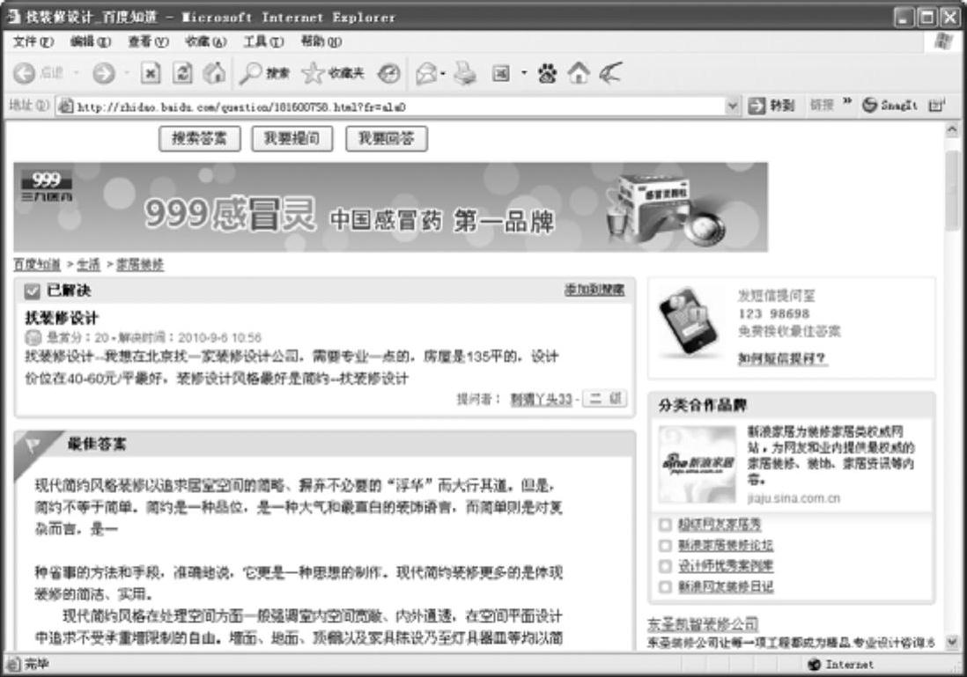Click the 已解决 check mark icon

pos(32,291)
